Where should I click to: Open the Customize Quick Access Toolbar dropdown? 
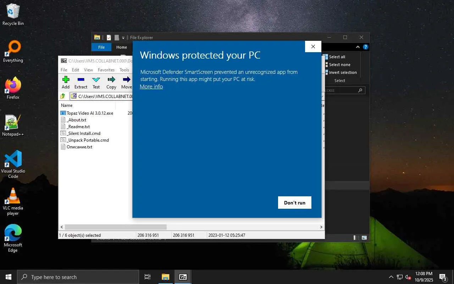(x=123, y=38)
